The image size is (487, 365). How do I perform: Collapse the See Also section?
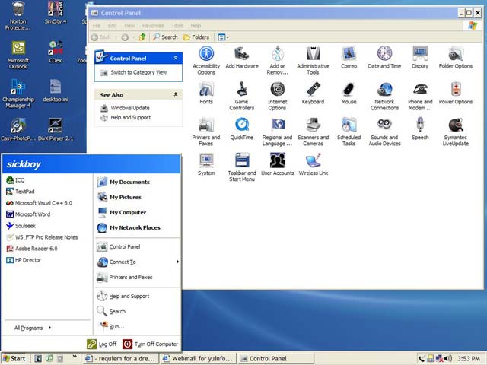click(x=176, y=94)
